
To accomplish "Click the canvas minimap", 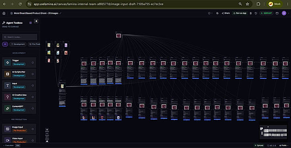I will click(x=273, y=132).
